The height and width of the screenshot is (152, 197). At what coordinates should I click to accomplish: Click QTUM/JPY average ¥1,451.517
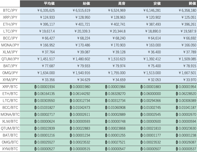[46, 59]
